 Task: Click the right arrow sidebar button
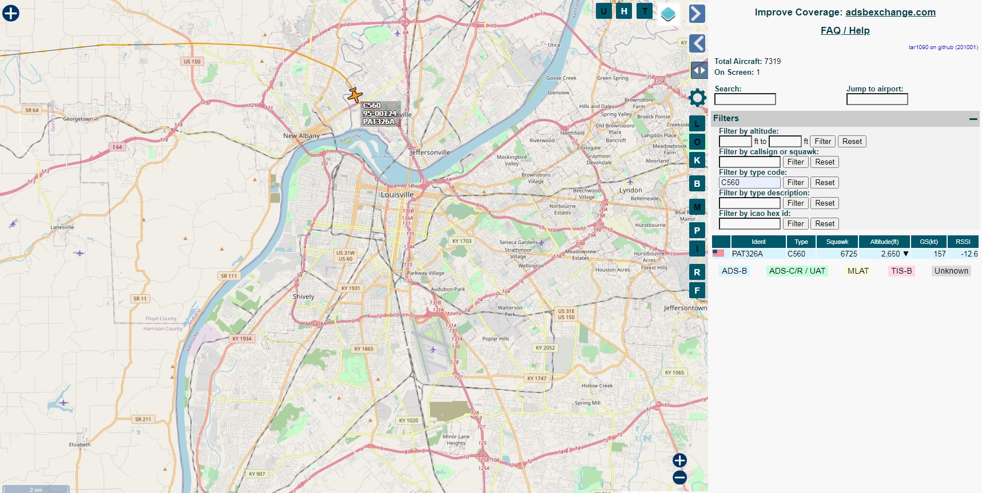pyautogui.click(x=697, y=13)
